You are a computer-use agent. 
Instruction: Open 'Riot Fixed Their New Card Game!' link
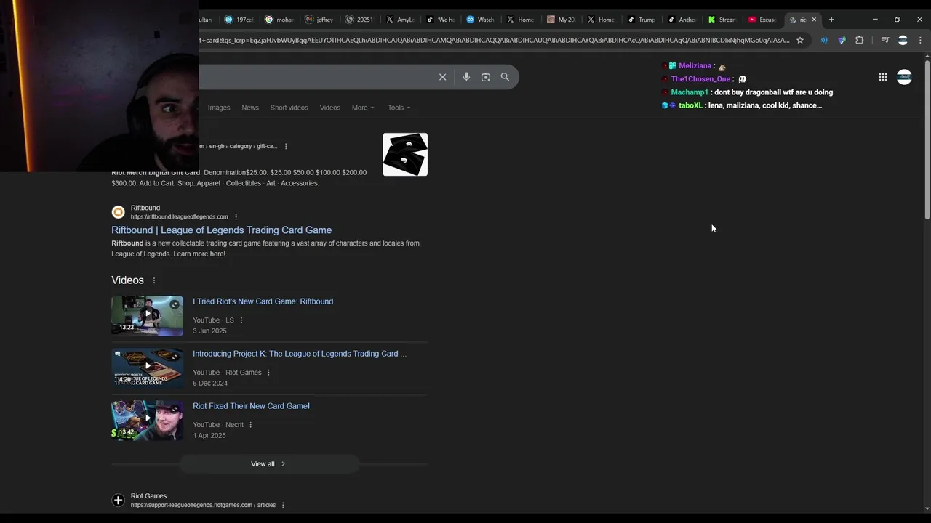pyautogui.click(x=251, y=406)
